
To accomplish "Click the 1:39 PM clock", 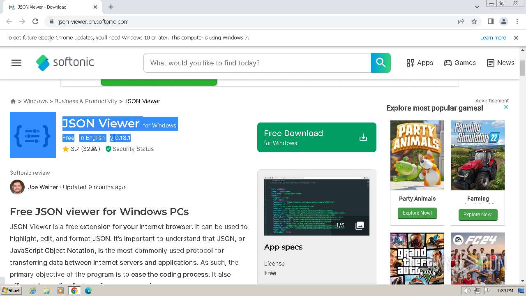I will (x=505, y=291).
